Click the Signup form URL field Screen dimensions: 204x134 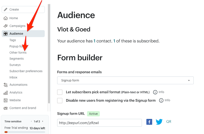point(99,123)
